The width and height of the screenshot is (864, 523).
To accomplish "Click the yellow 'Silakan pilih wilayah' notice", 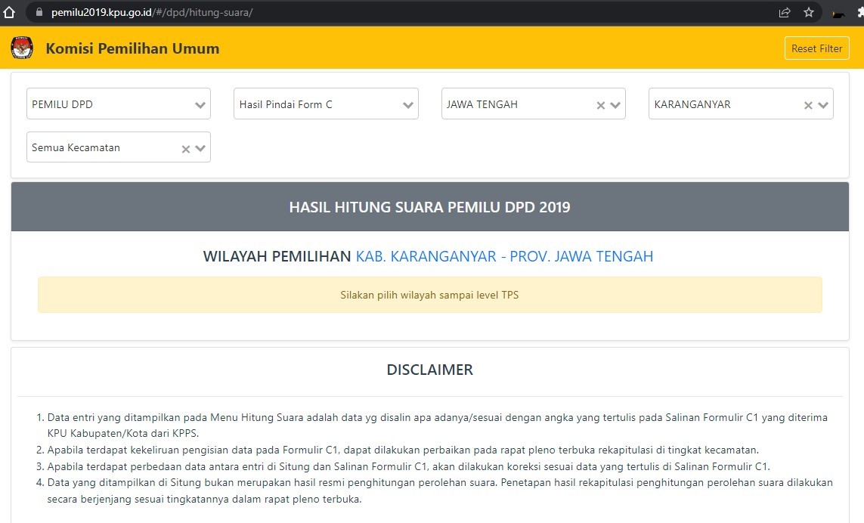I will pyautogui.click(x=429, y=295).
